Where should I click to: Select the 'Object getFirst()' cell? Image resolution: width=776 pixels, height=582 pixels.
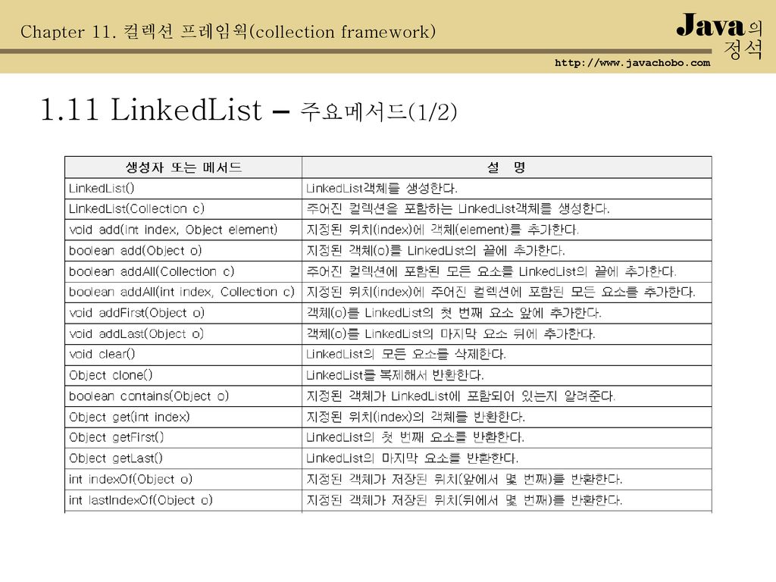(183, 438)
